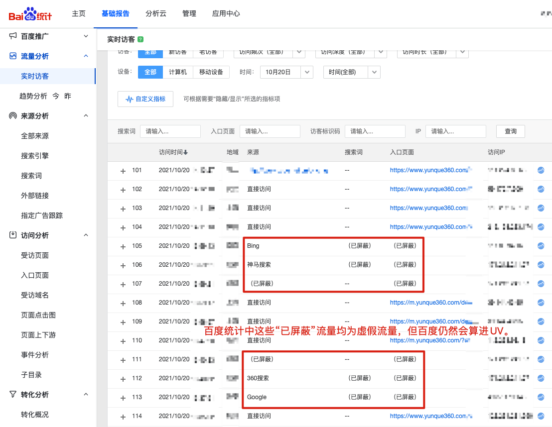Open 转化概况 sidebar item
Image resolution: width=552 pixels, height=427 pixels.
tap(35, 415)
